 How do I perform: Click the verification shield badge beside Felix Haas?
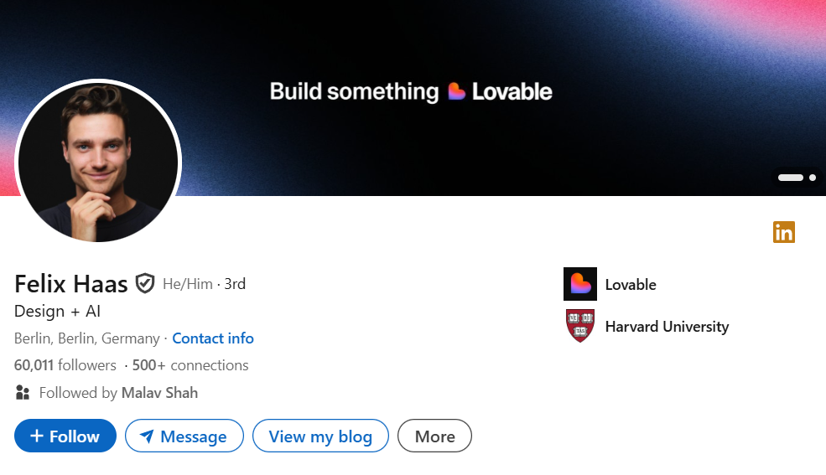[x=145, y=284]
